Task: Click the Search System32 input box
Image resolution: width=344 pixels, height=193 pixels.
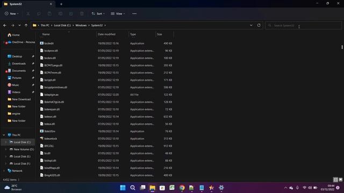Action: [303, 25]
